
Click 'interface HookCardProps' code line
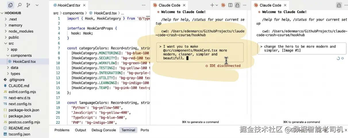point(92,28)
